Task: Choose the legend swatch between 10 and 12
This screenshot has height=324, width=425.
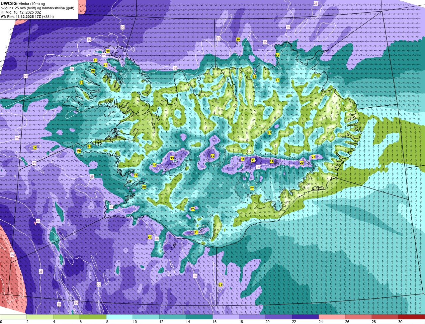Action: tap(146, 317)
